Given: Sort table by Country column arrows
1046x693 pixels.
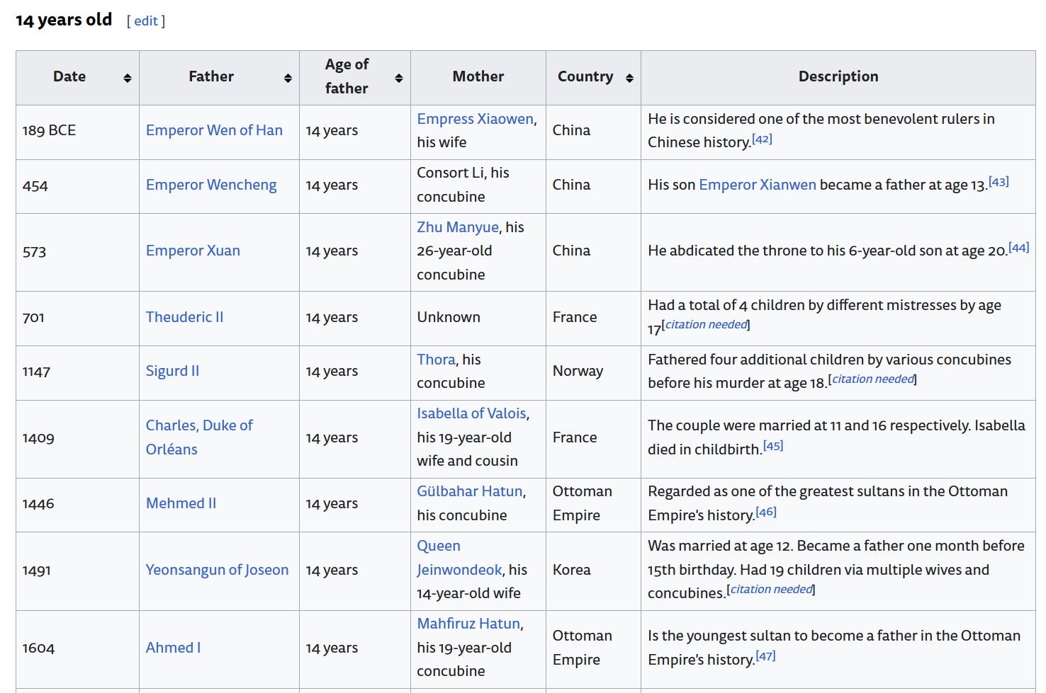Looking at the screenshot, I should point(629,78).
